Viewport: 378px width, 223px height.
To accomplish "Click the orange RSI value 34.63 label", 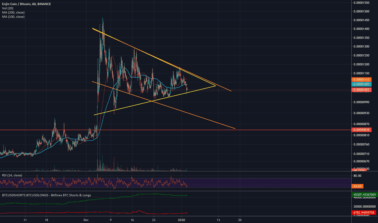I will (357, 186).
